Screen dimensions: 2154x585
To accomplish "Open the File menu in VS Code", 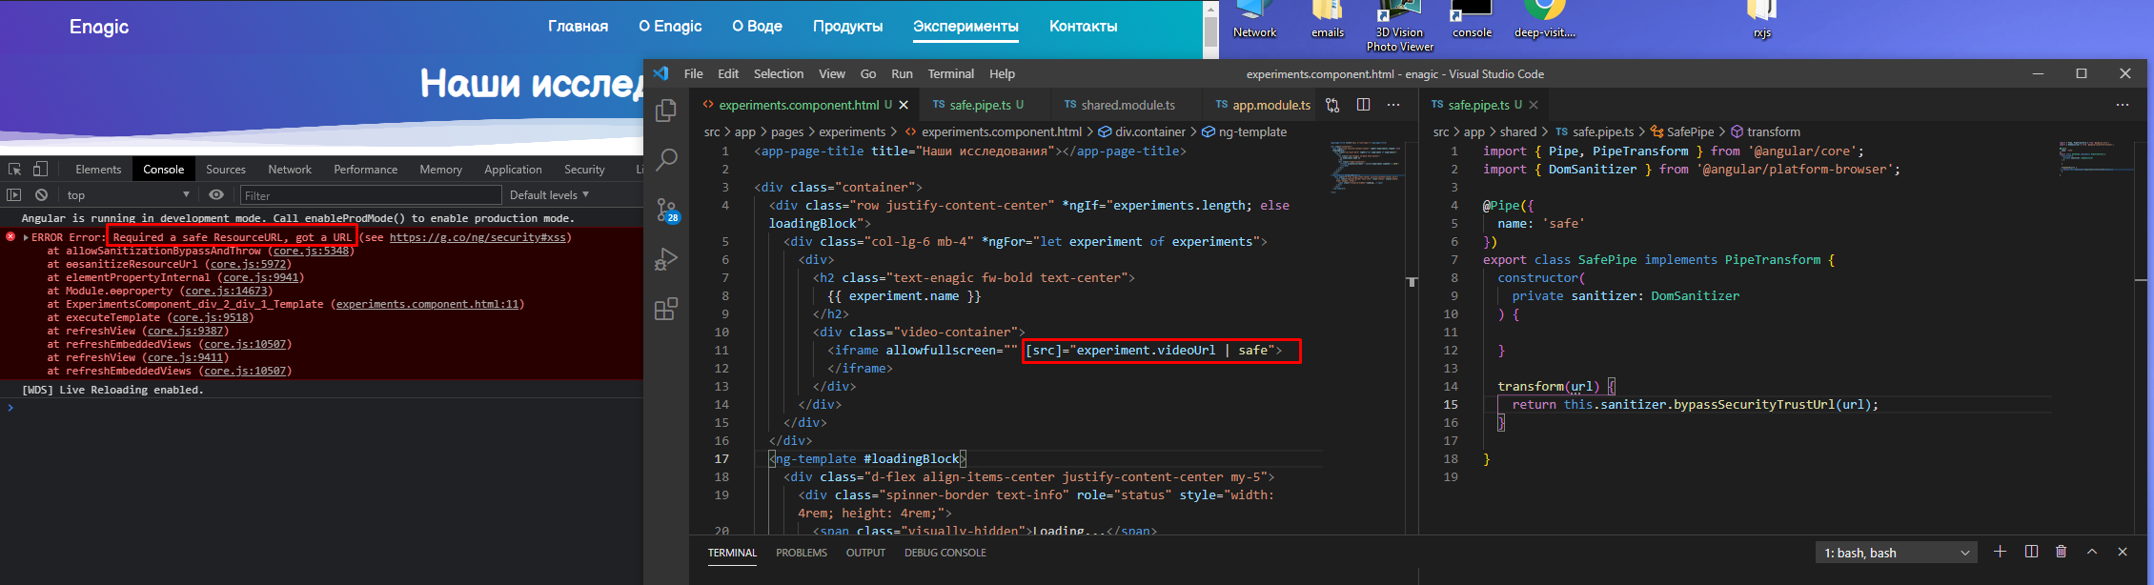I will click(x=694, y=73).
